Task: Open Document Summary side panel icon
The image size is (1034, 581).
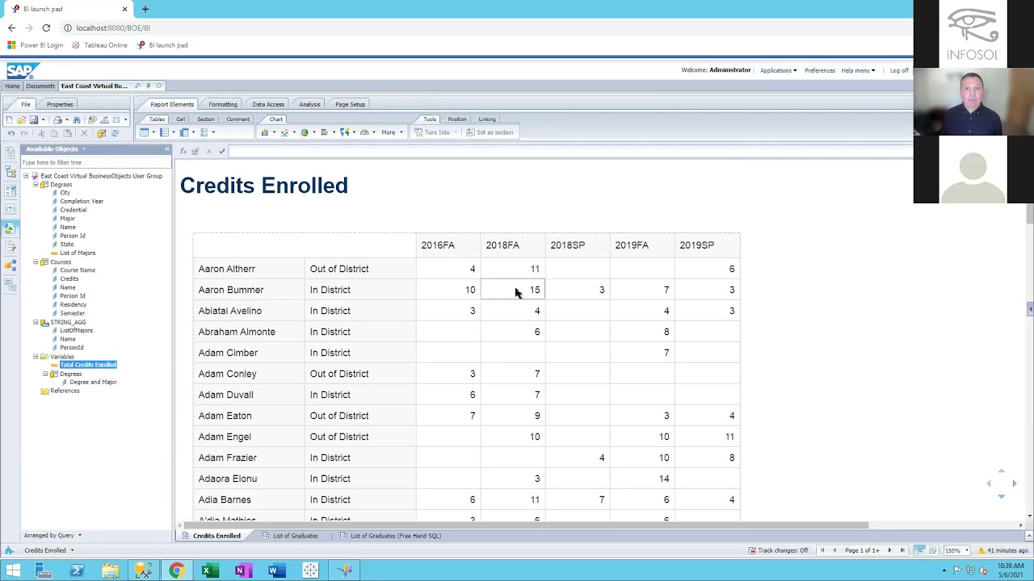Action: [10, 153]
